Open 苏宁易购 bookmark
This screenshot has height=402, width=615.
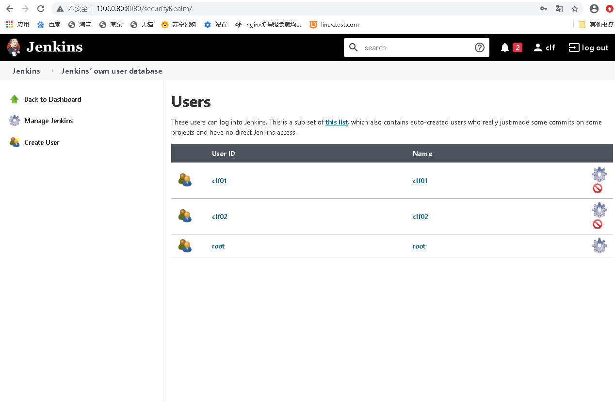[178, 24]
